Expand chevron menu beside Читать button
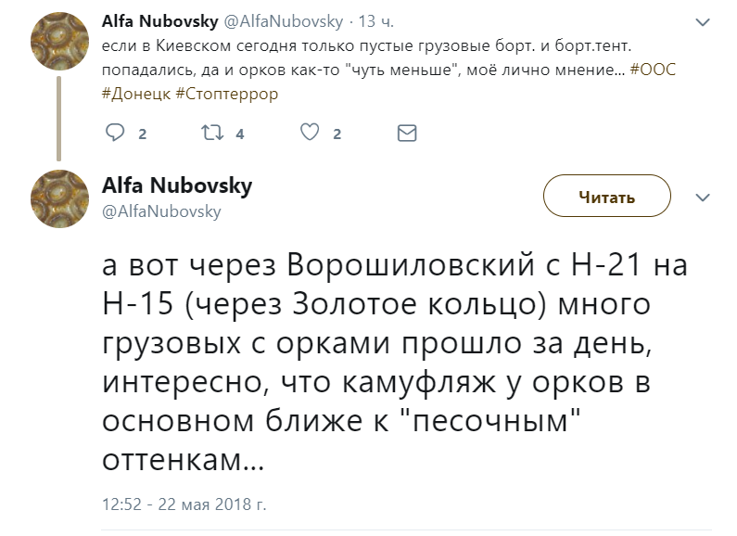Screen dimensions: 737x536 [703, 197]
